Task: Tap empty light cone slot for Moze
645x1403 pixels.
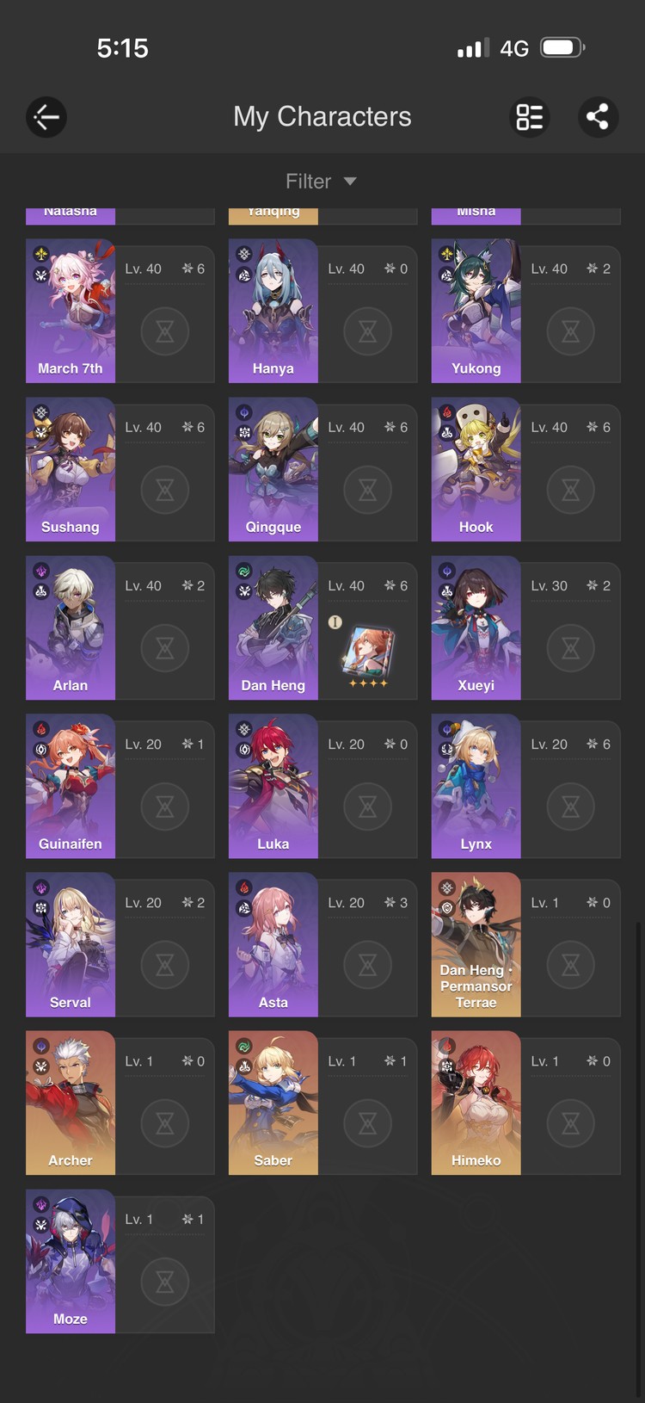Action: coord(165,1282)
